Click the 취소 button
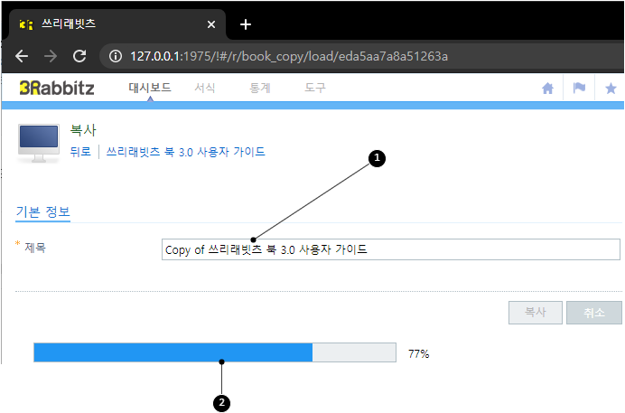This screenshot has width=625, height=413. point(594,313)
